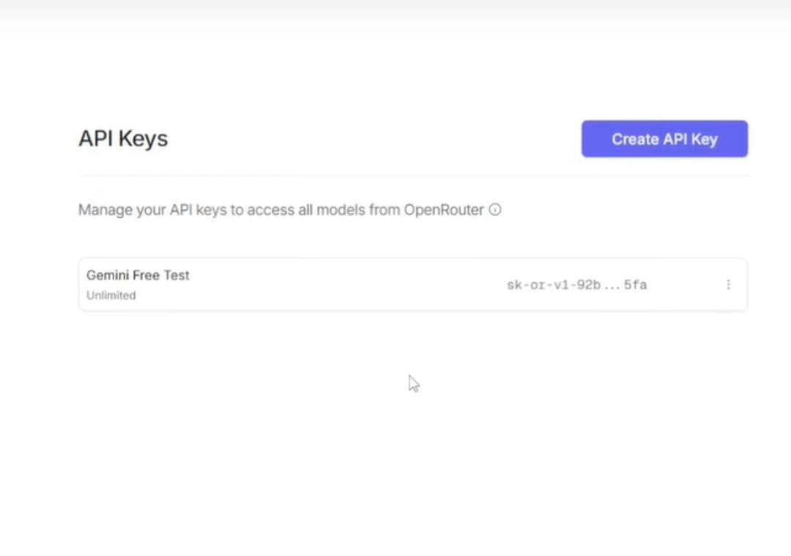Click the gray bar at the page top
Screen dimensions: 791x556
[395, 10]
